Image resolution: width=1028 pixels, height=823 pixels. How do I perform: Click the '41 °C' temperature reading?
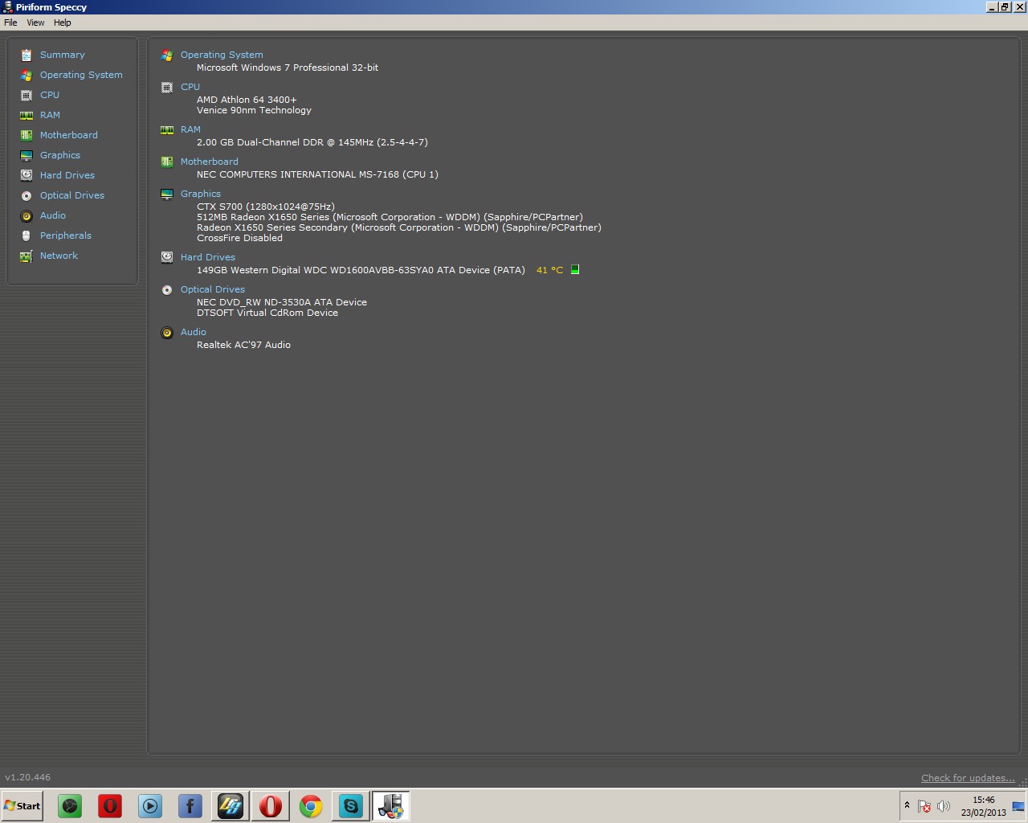point(550,270)
